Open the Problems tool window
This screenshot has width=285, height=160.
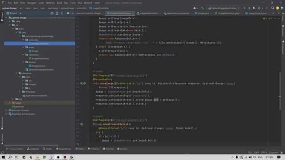(93, 149)
